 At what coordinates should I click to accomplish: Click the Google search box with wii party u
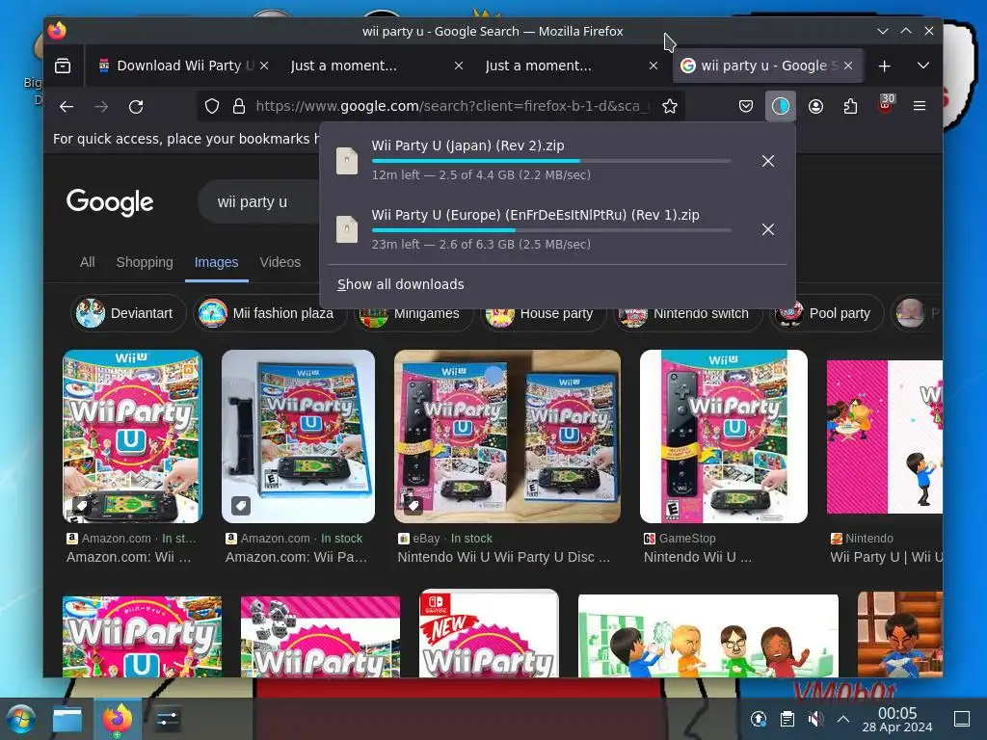tap(259, 202)
